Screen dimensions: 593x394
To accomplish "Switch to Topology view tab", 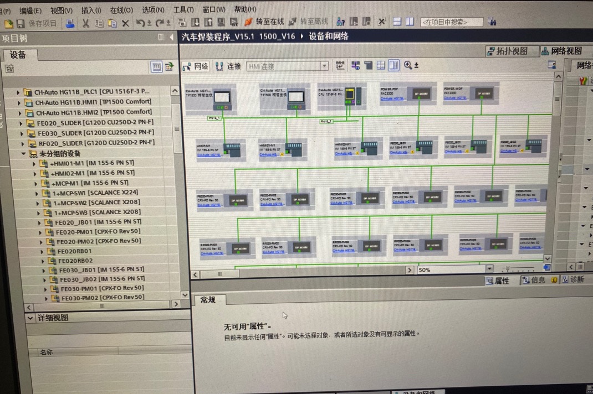I will click(x=512, y=51).
